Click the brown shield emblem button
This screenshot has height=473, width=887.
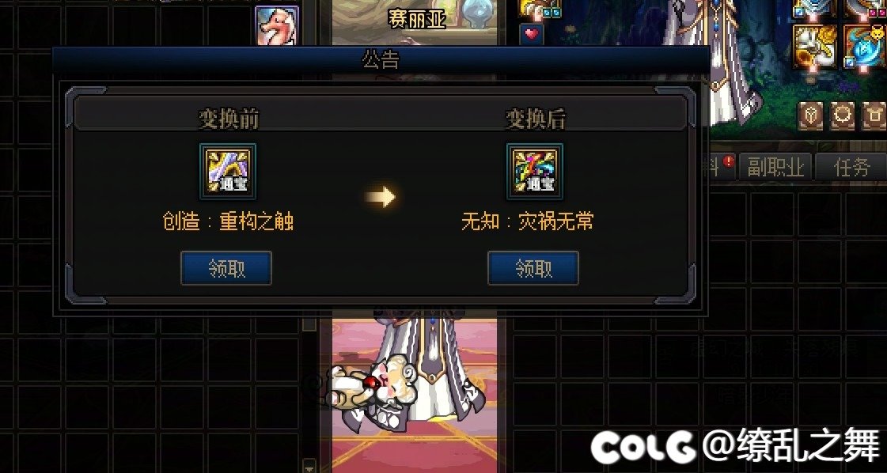point(810,116)
